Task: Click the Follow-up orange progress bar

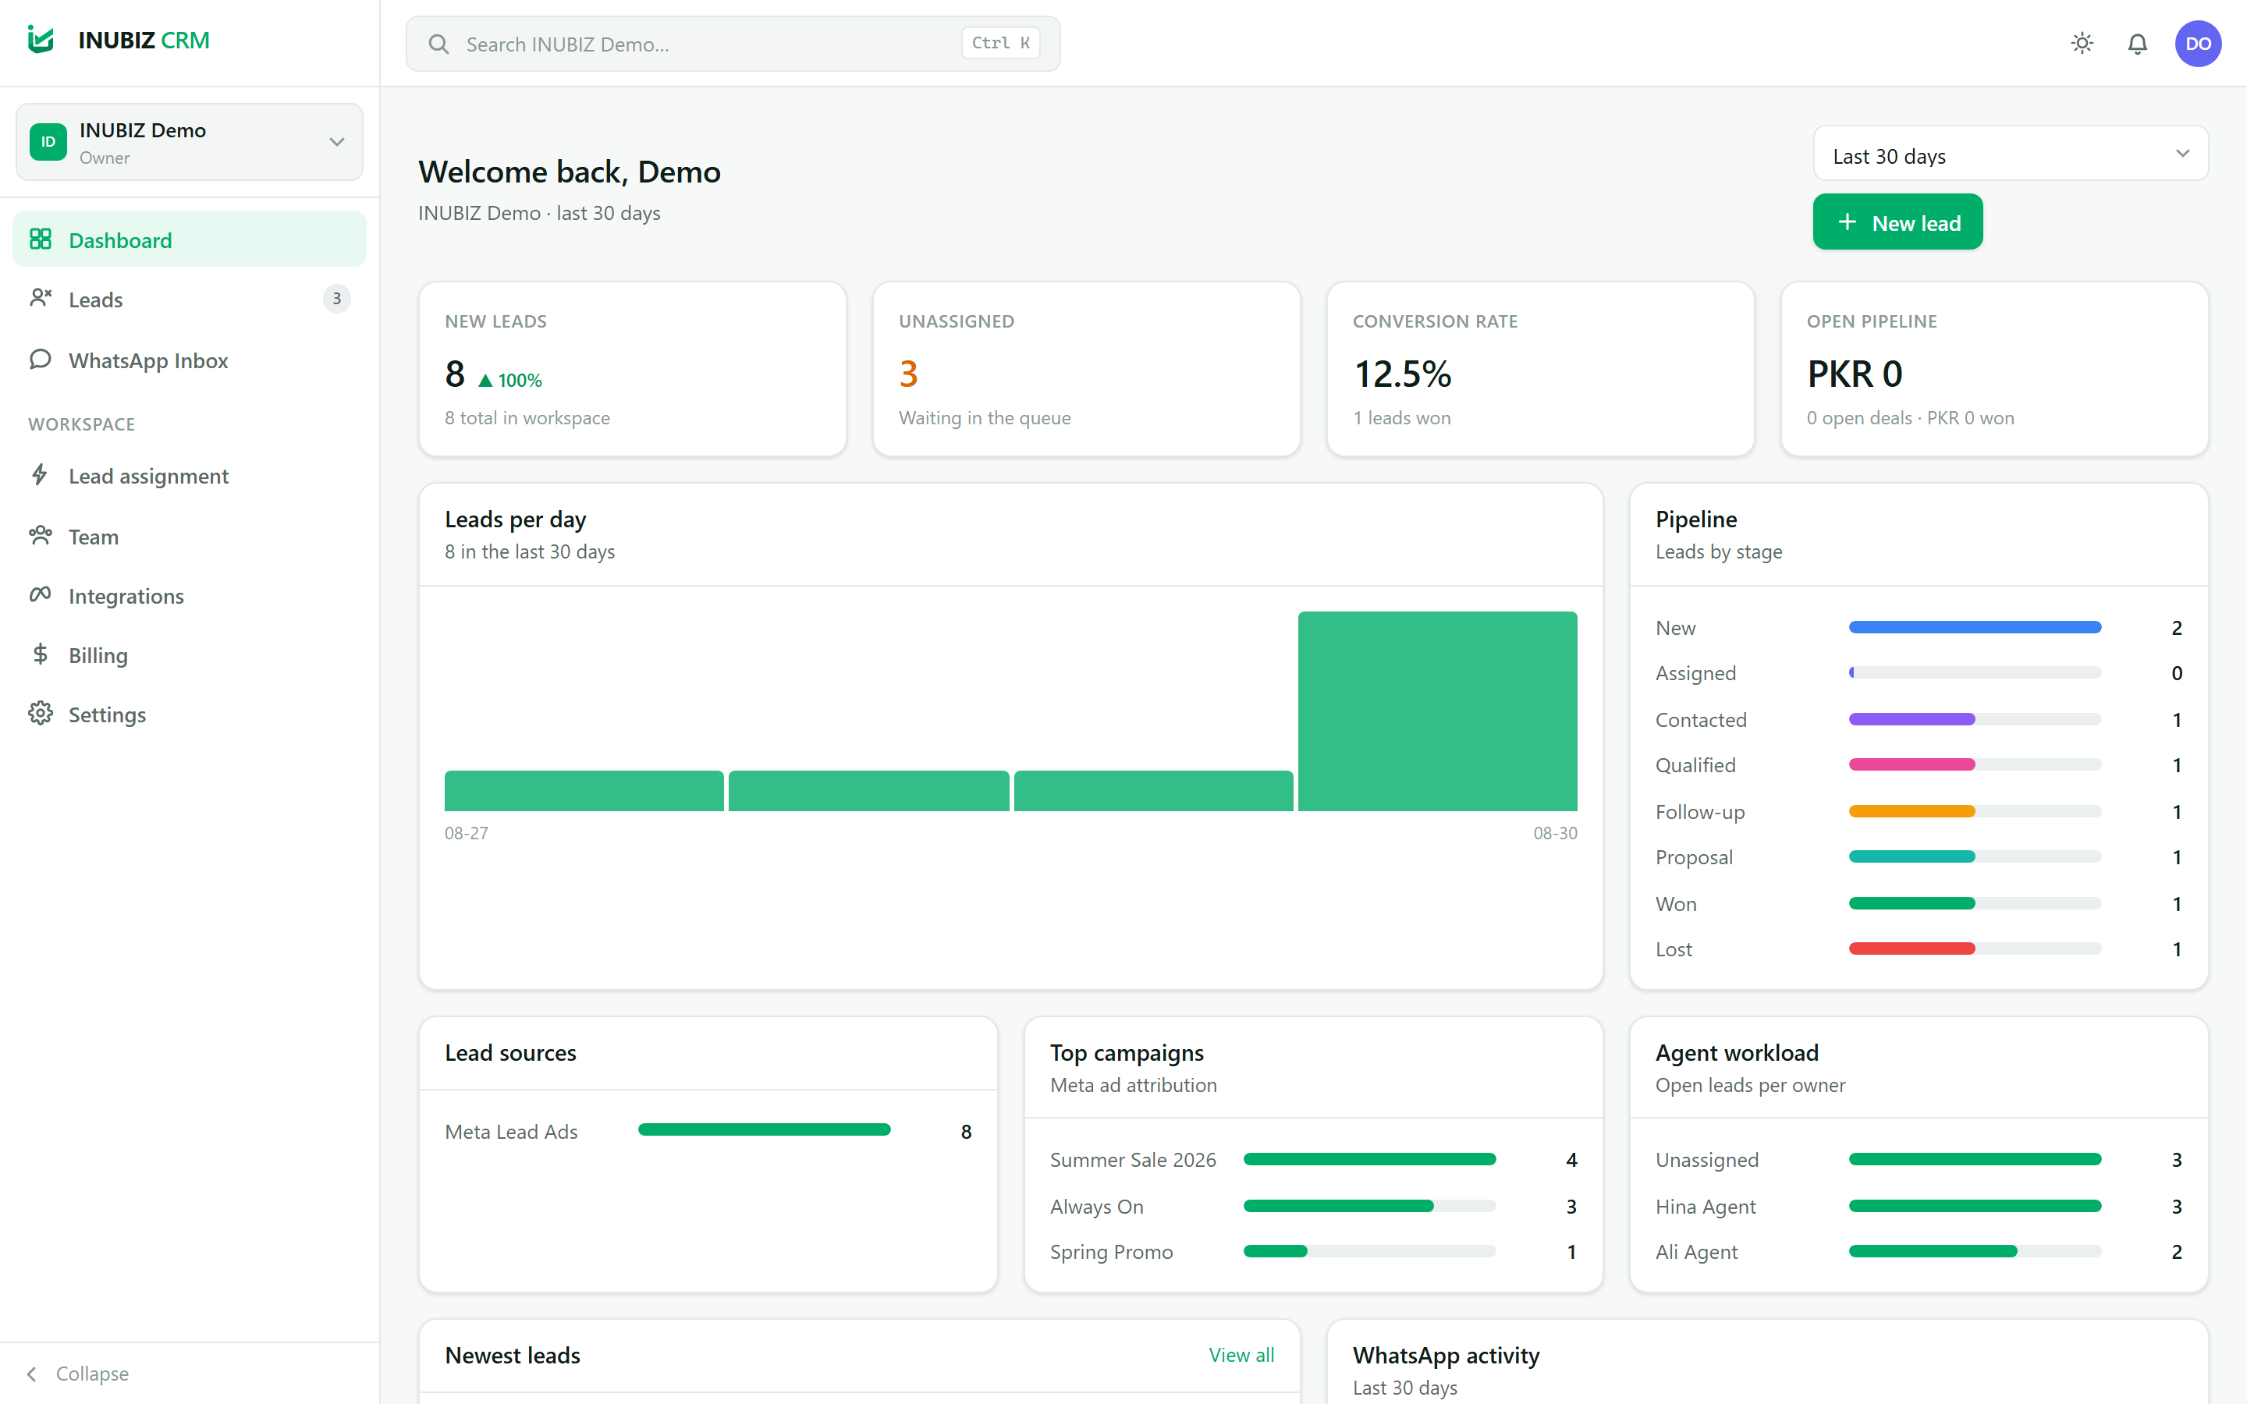Action: pos(1912,811)
